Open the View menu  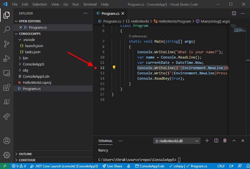click(x=55, y=4)
